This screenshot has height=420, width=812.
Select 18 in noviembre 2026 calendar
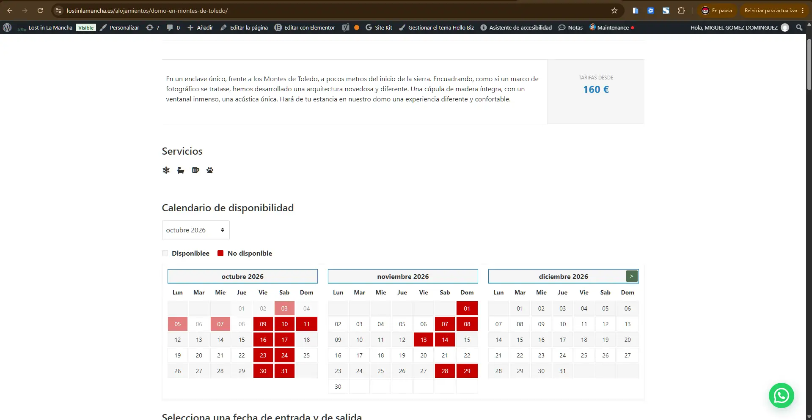click(381, 355)
